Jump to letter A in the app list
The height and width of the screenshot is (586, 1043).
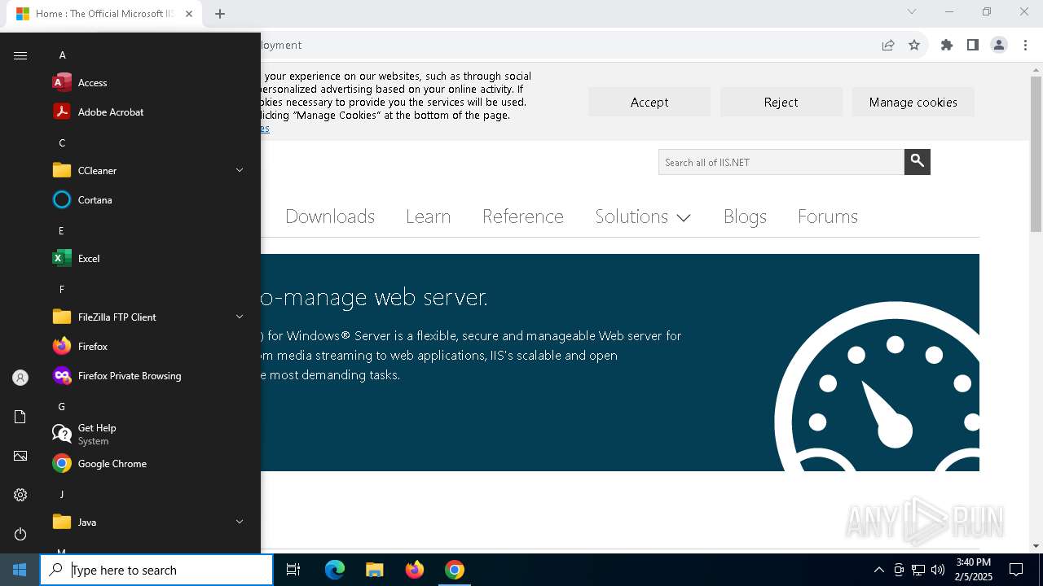(x=62, y=55)
